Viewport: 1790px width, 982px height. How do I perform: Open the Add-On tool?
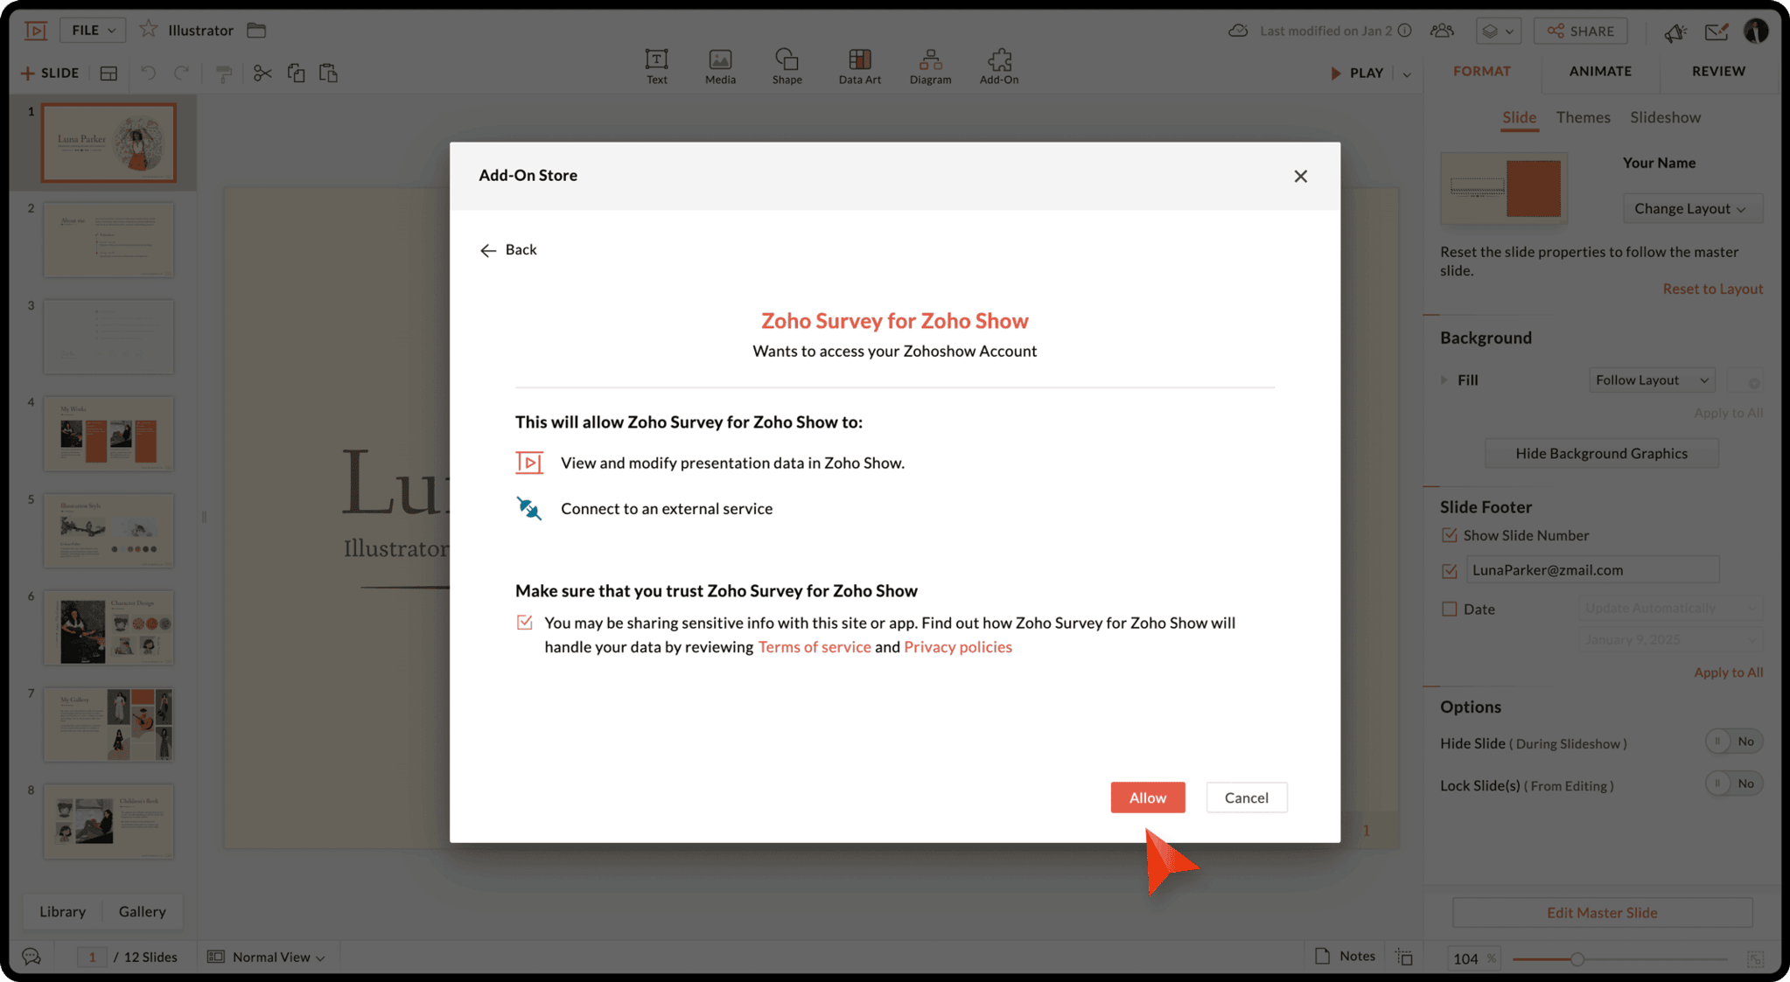pyautogui.click(x=998, y=66)
